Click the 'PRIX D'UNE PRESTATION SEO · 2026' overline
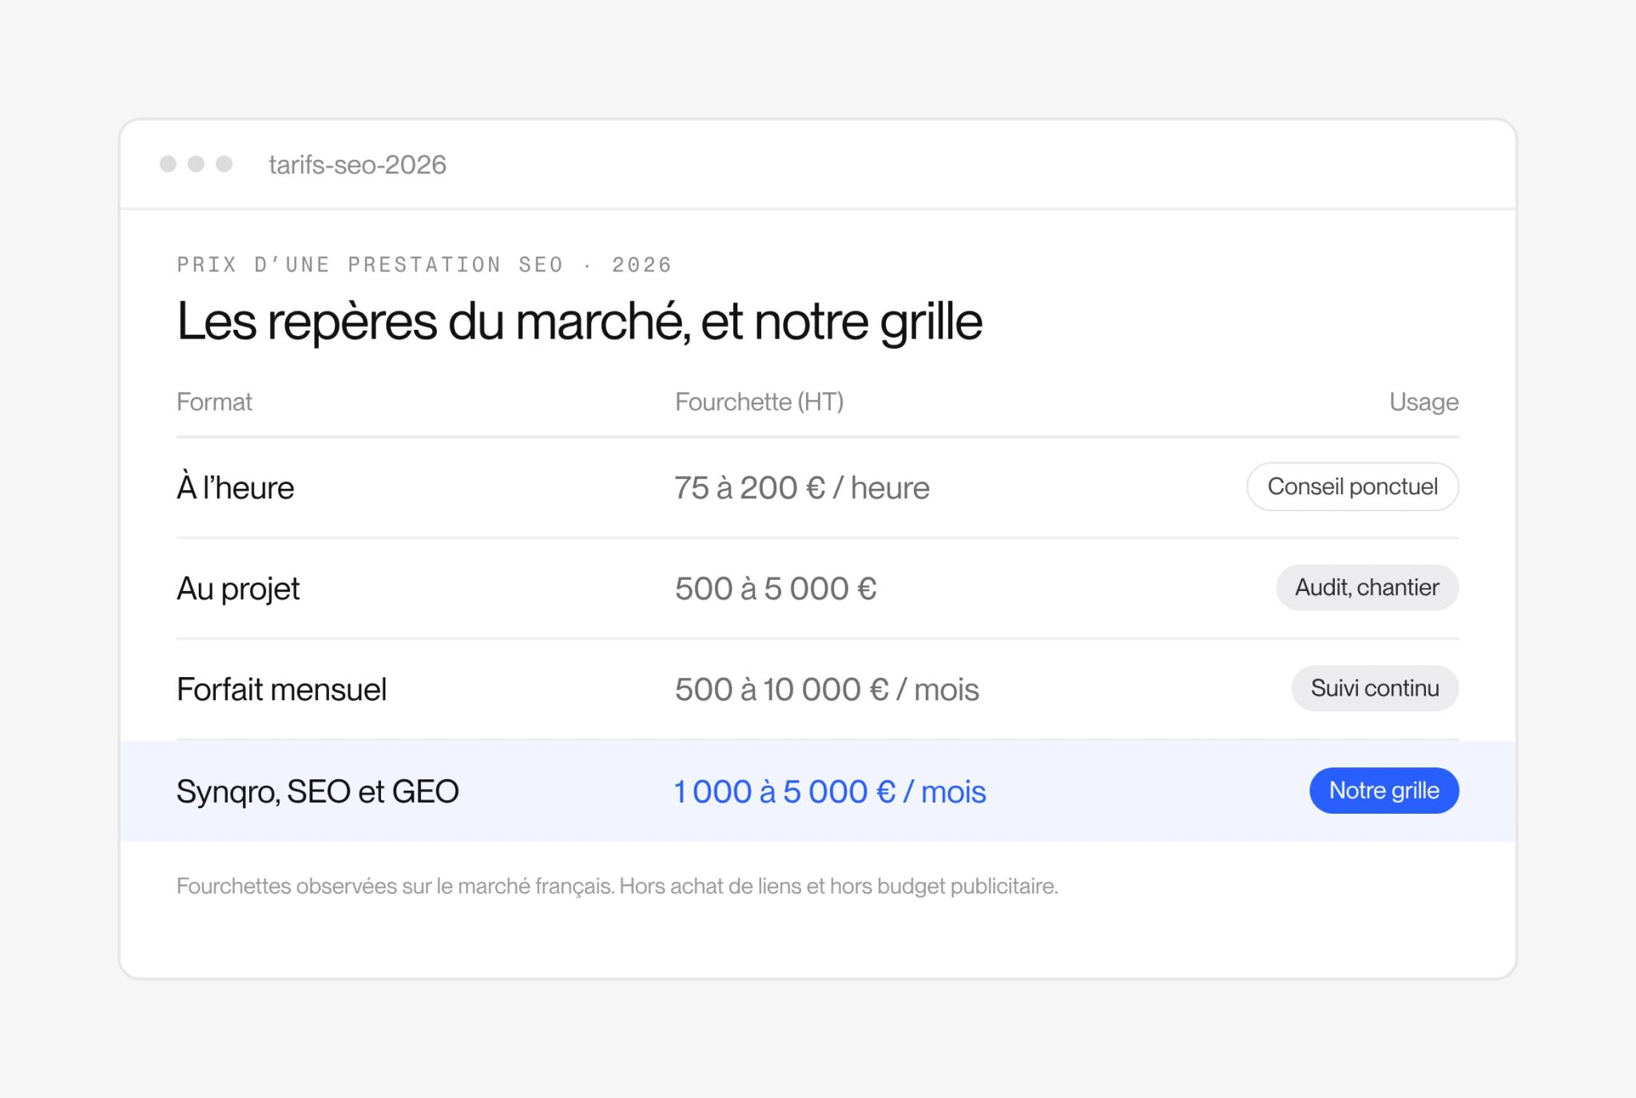 point(424,264)
